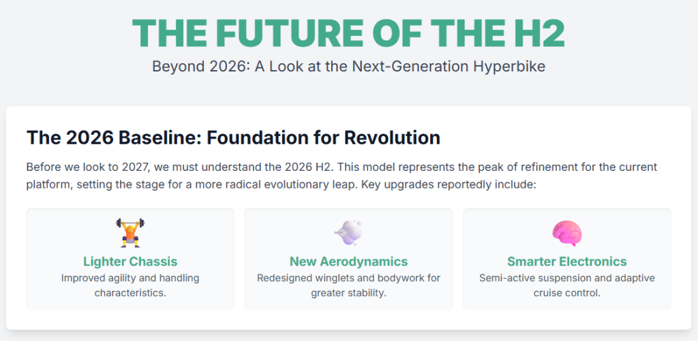Select the Lighter Chassis card heading
The height and width of the screenshot is (341, 698).
click(130, 261)
